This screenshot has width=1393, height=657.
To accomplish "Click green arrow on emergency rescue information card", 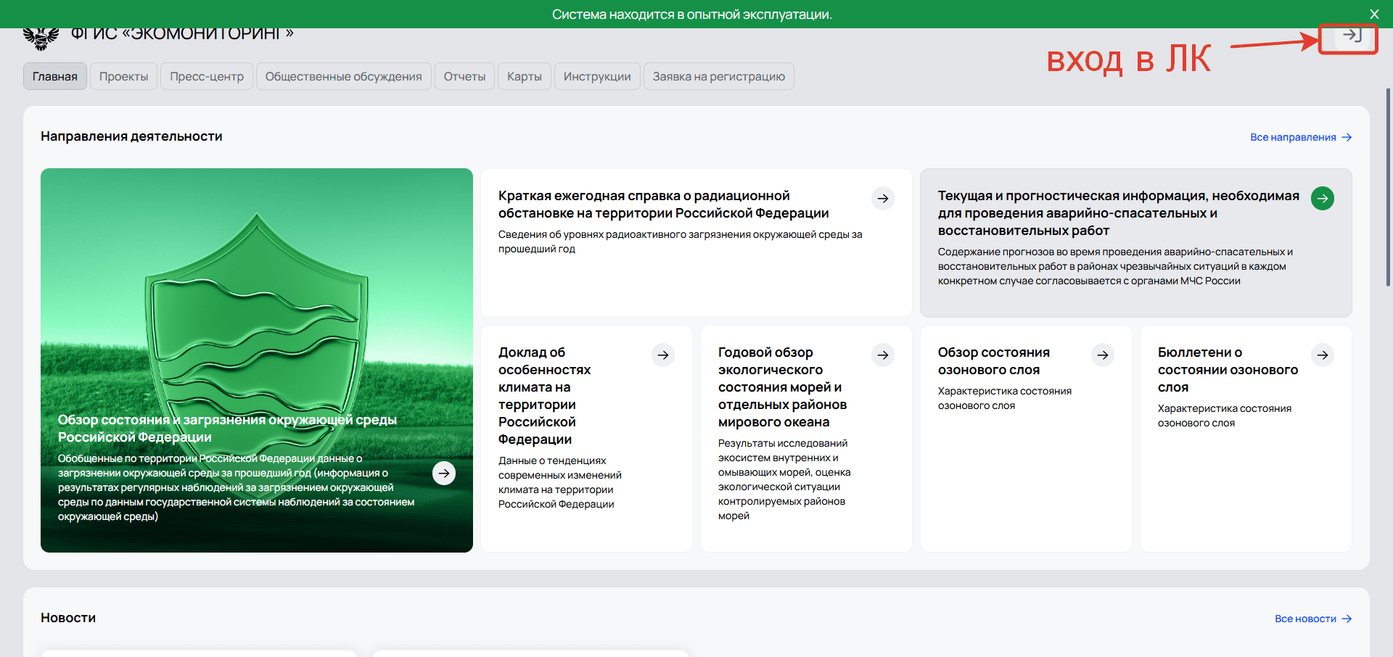I will (1322, 198).
